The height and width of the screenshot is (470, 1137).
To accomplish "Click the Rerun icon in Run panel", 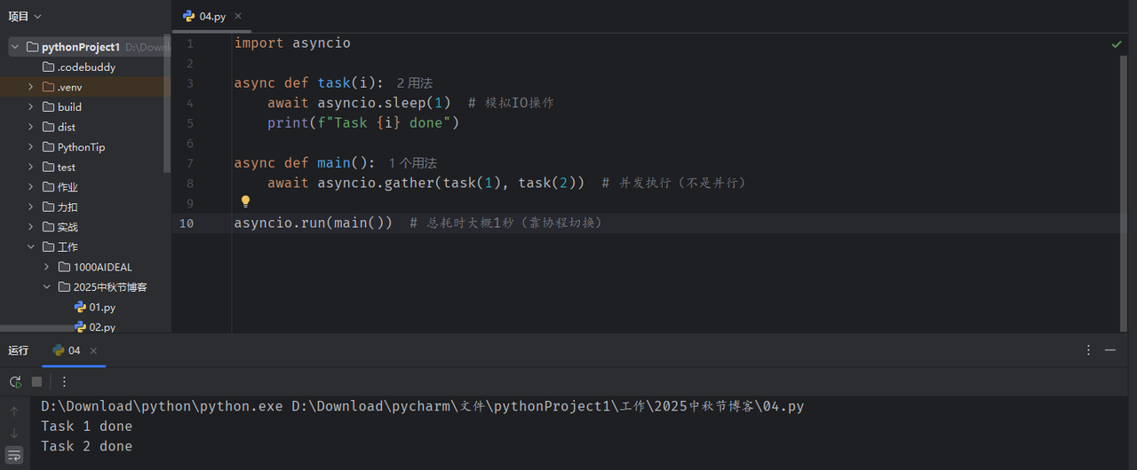I will pos(15,381).
